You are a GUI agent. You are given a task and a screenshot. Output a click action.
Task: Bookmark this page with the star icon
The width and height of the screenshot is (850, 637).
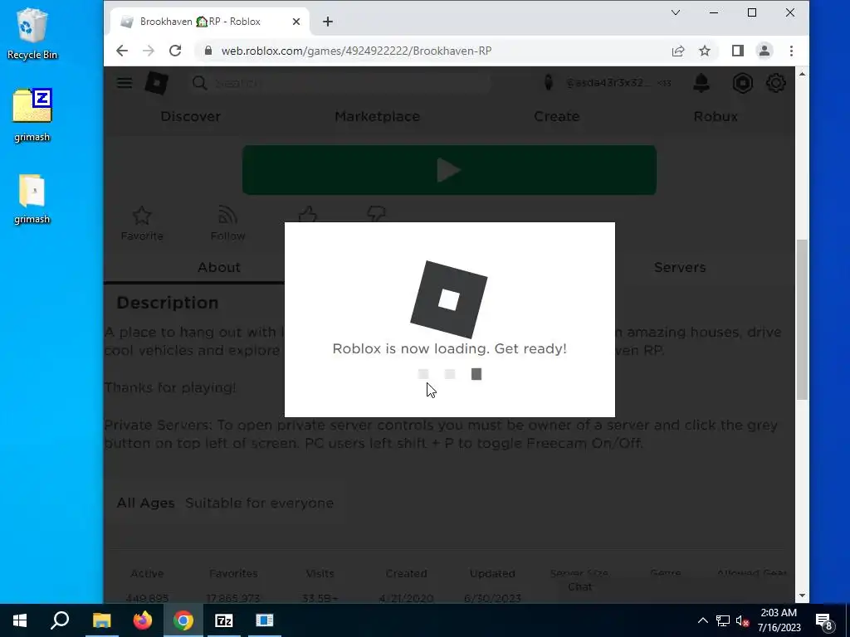(704, 51)
